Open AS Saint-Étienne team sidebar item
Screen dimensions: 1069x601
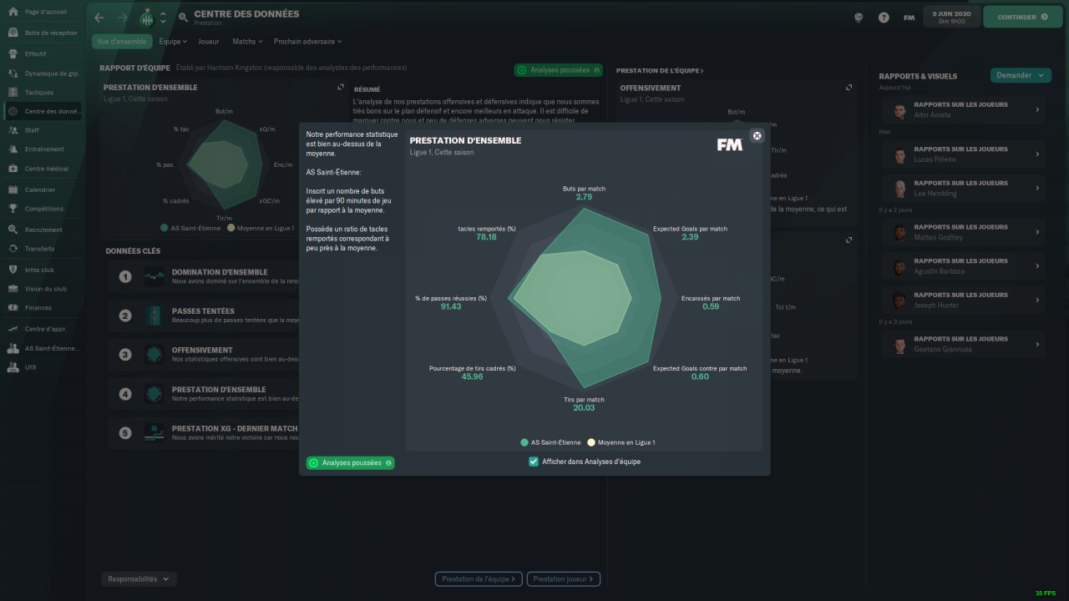click(x=44, y=348)
